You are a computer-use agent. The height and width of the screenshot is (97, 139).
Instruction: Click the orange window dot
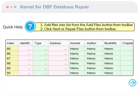click(x=11, y=7)
